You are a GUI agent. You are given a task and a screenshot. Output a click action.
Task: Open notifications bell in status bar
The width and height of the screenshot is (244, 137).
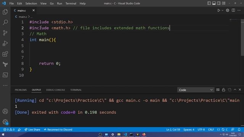pyautogui.click(x=239, y=129)
